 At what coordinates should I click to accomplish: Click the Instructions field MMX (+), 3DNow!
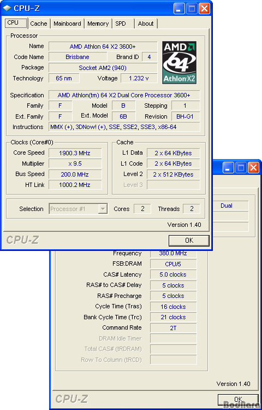coord(124,127)
